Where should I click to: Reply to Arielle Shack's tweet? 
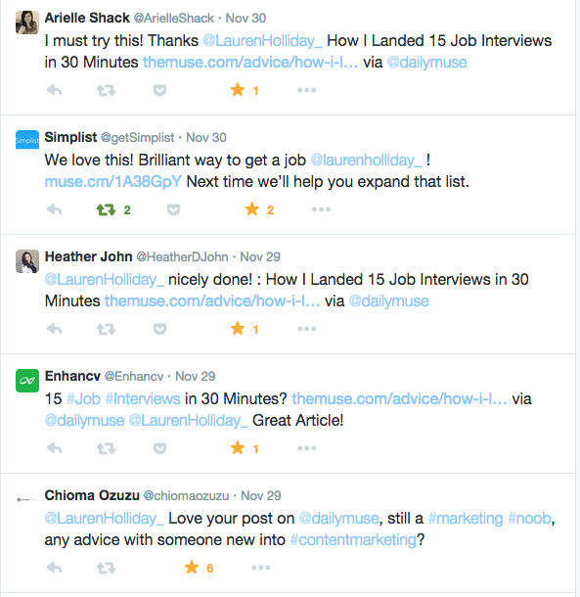[x=54, y=91]
